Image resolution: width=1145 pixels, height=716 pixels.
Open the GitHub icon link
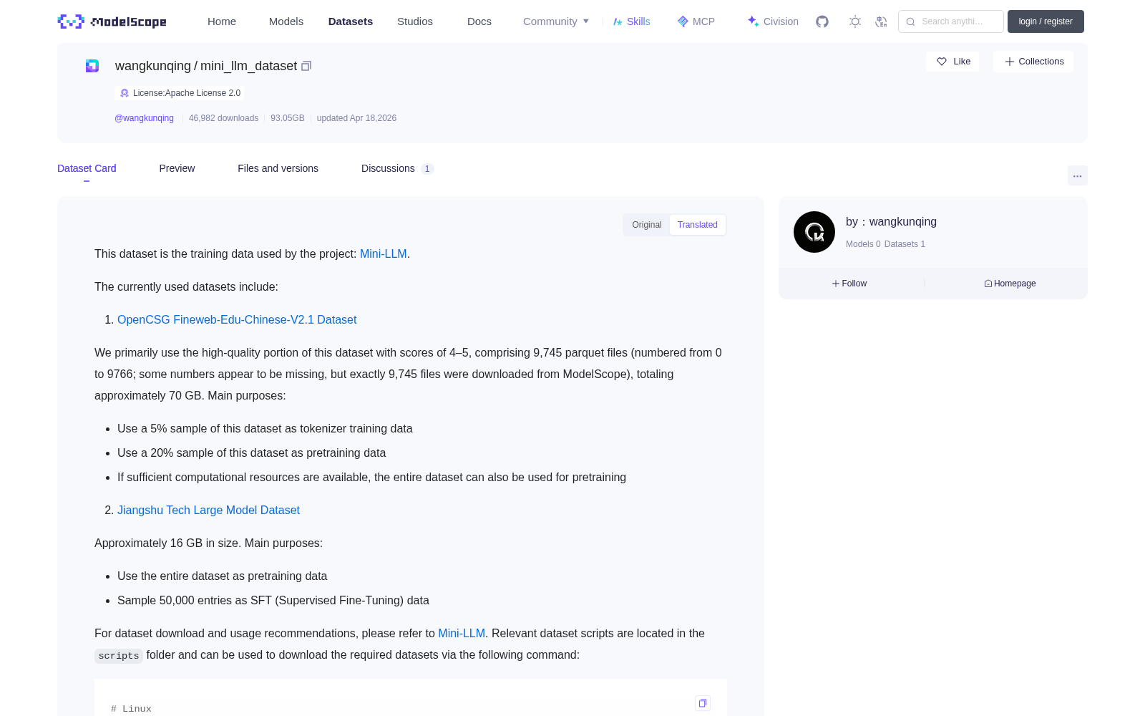(822, 21)
